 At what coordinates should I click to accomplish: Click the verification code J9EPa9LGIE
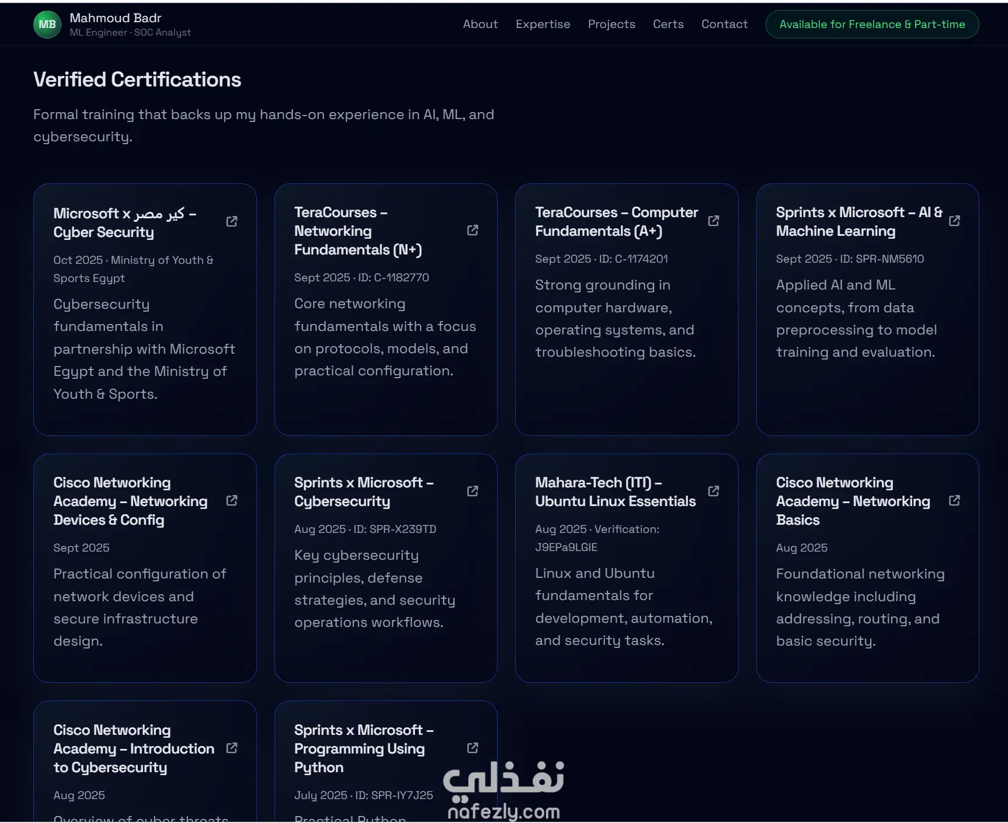point(566,547)
